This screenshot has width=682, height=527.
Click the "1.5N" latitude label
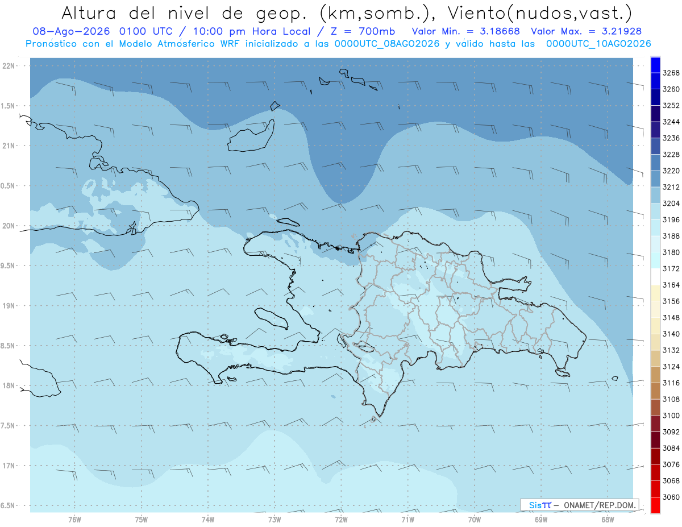[9, 106]
